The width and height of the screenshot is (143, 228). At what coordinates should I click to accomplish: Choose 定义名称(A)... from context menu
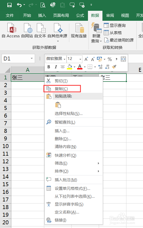pos(73,212)
